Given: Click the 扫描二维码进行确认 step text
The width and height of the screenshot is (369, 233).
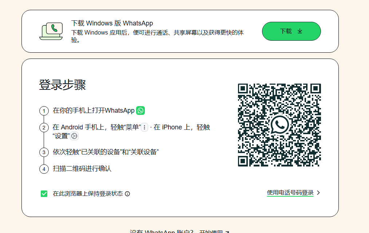Looking at the screenshot, I should (x=82, y=169).
